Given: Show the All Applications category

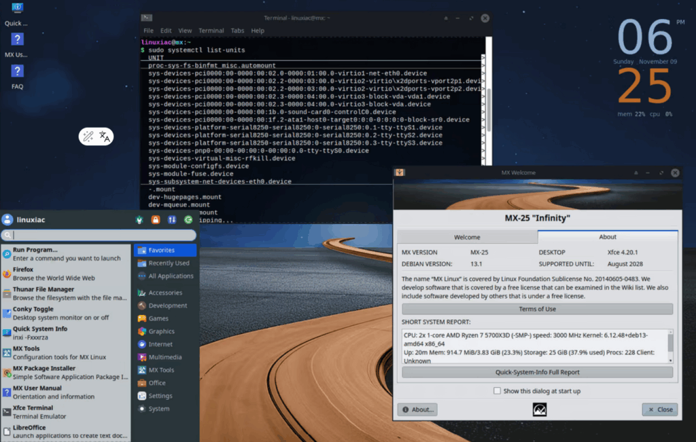Looking at the screenshot, I should pos(170,276).
